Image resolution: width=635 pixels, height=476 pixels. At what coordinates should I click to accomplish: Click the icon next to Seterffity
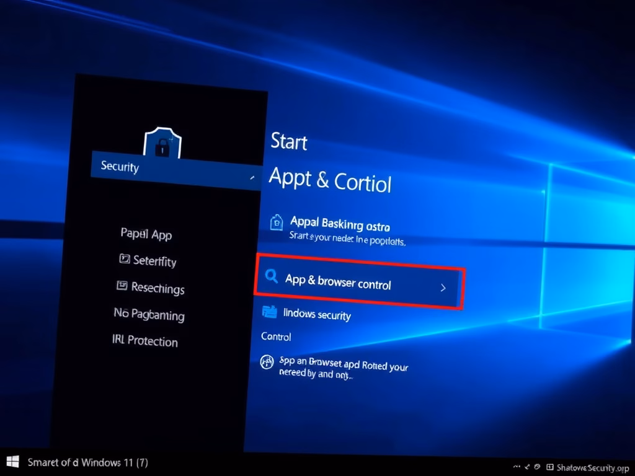(x=124, y=258)
